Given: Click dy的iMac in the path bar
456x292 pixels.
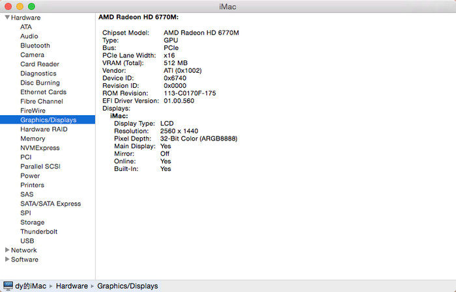Looking at the screenshot, I should tap(31, 286).
